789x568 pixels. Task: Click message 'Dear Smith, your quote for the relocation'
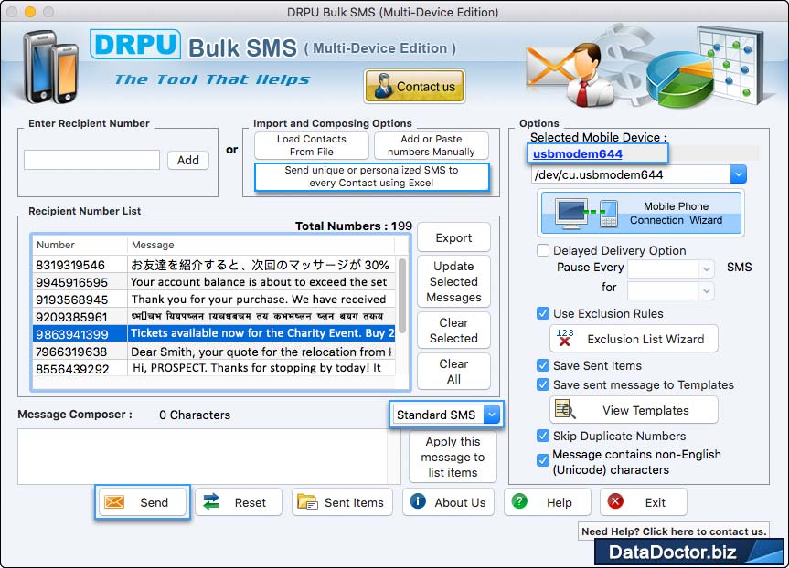261,352
